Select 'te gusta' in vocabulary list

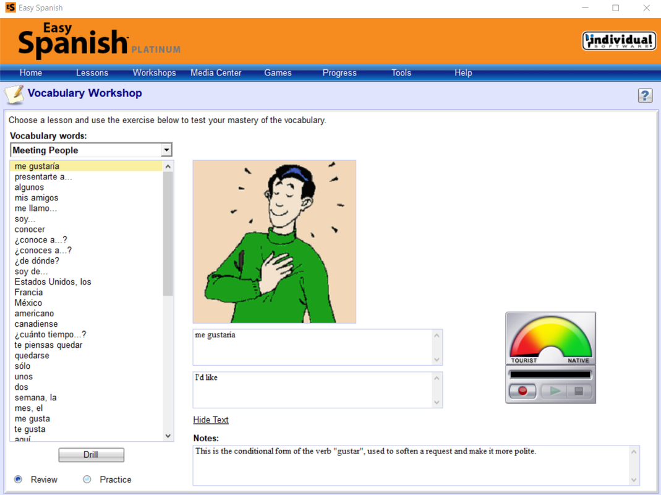[x=86, y=429]
